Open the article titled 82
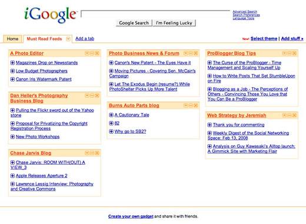Screen dimensions: 306x224 (117, 123)
